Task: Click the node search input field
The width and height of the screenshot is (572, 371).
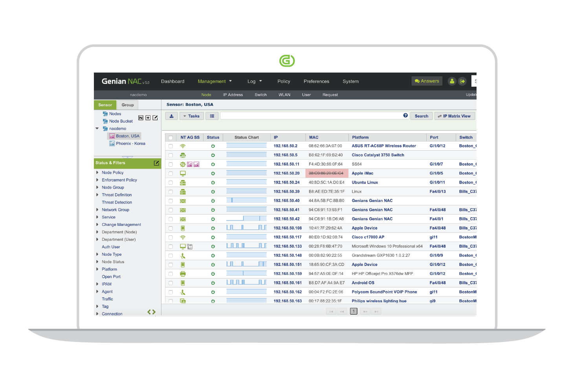Action: pyautogui.click(x=315, y=116)
